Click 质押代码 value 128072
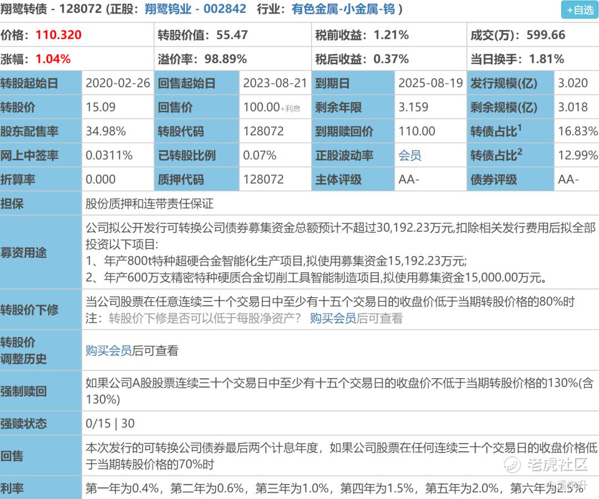The height and width of the screenshot is (499, 599). 263,180
